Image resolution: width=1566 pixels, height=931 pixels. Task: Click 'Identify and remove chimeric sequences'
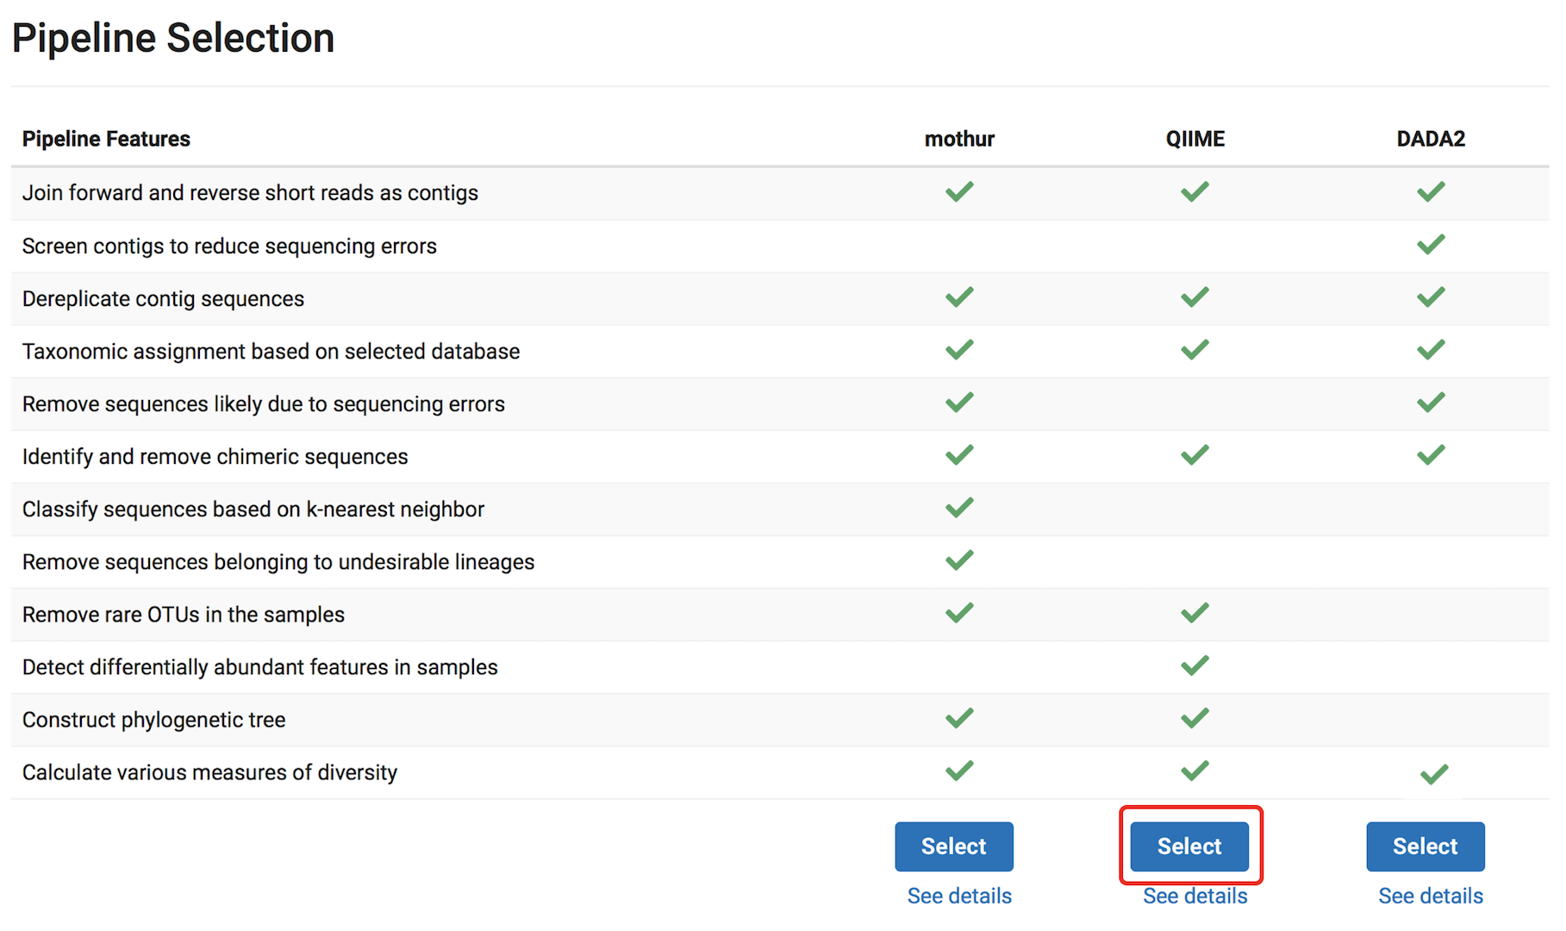[215, 457]
